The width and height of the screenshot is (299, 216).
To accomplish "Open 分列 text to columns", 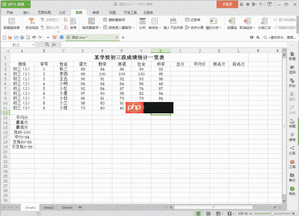I will point(142,23).
